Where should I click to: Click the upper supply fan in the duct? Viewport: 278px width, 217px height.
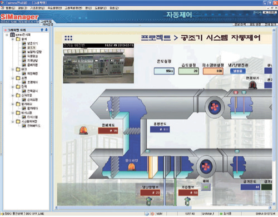[x=215, y=107]
